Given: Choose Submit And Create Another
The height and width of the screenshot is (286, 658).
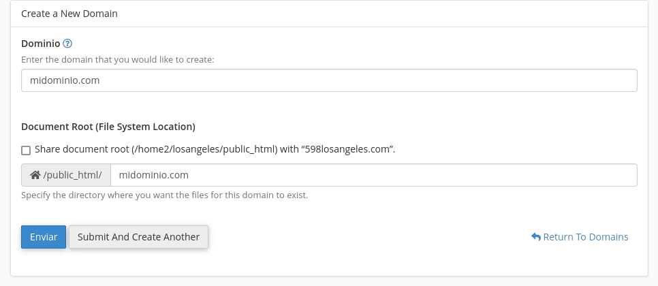Looking at the screenshot, I should [138, 237].
